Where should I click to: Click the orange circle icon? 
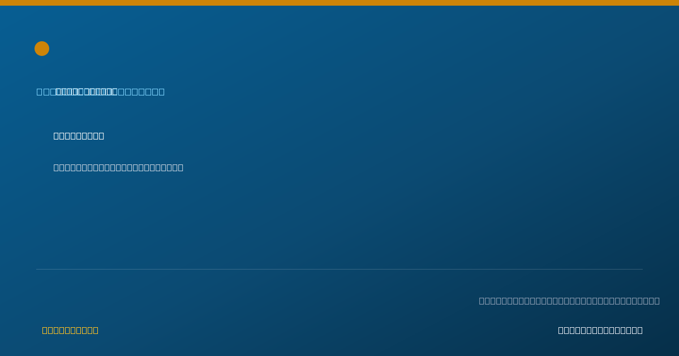[x=42, y=49]
